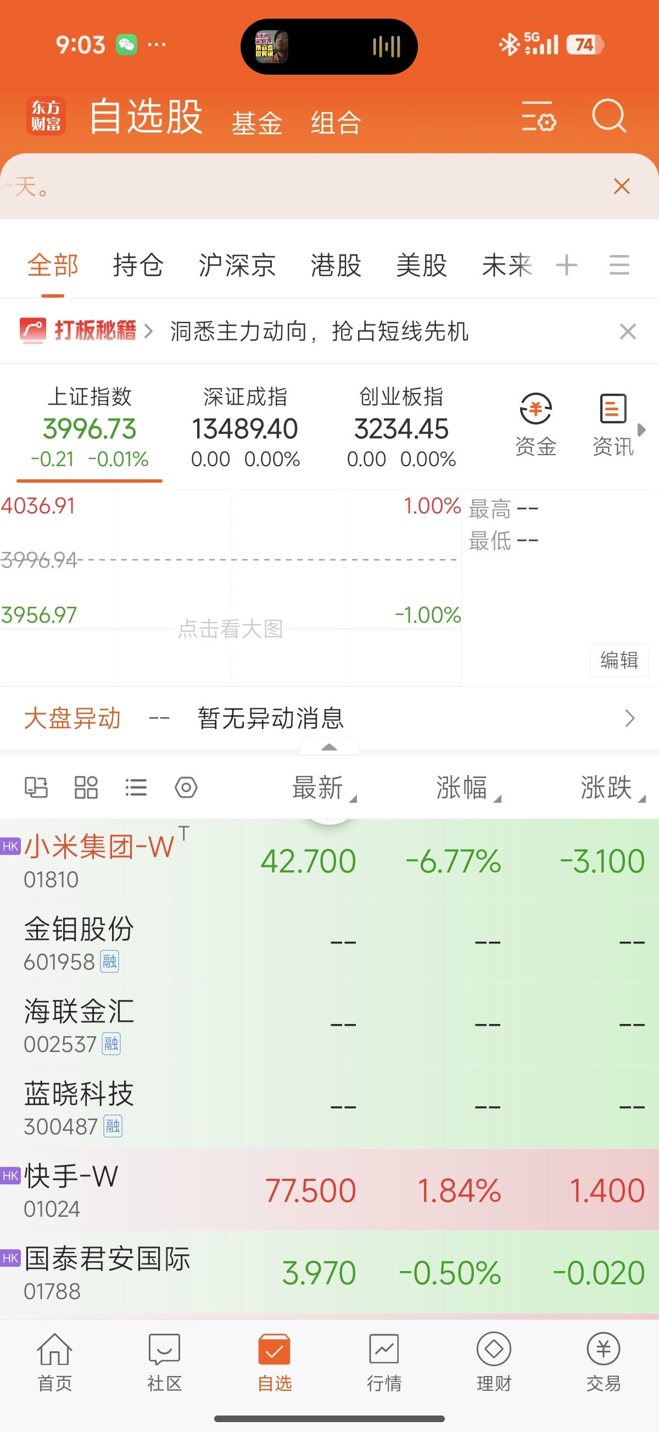Sort by 涨跌 column header
The height and width of the screenshot is (1432, 659).
[613, 788]
